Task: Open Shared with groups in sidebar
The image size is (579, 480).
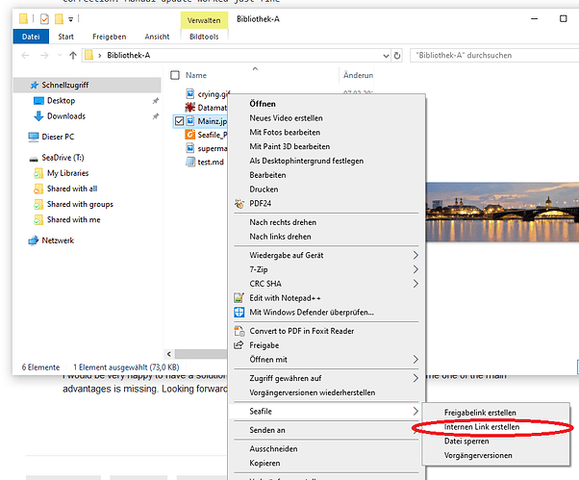Action: 80,205
